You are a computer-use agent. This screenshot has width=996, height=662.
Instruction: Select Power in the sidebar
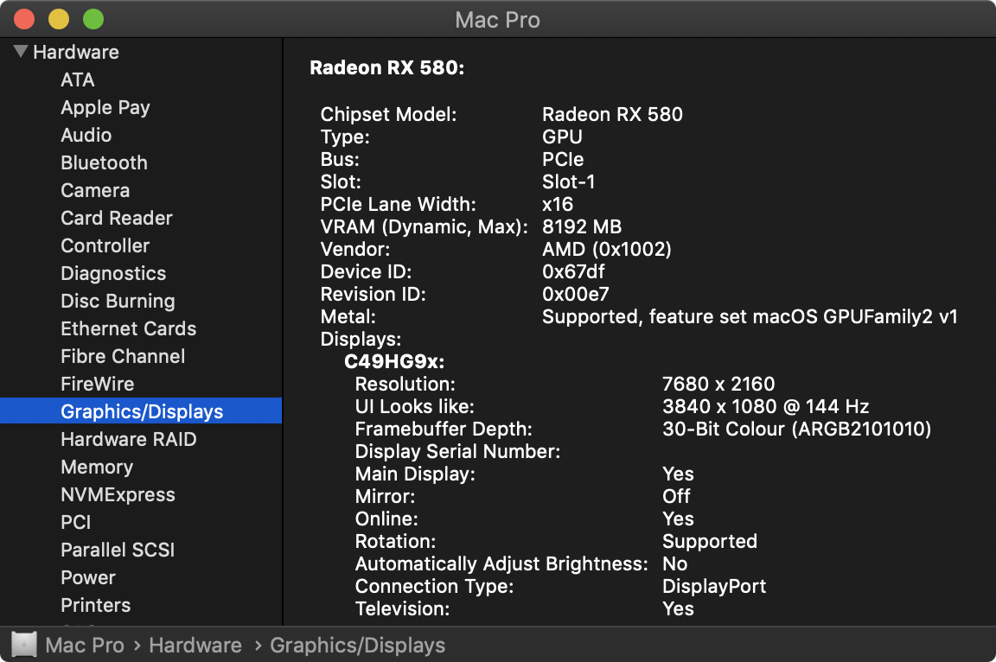[x=88, y=577]
